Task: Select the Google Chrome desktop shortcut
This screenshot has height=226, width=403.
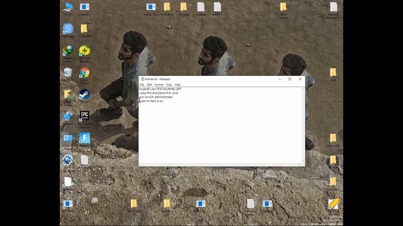Action: [x=84, y=73]
